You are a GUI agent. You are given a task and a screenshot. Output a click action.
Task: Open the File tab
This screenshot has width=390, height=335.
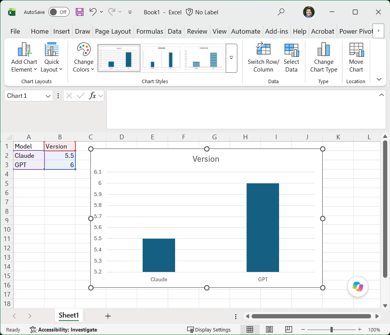point(15,31)
